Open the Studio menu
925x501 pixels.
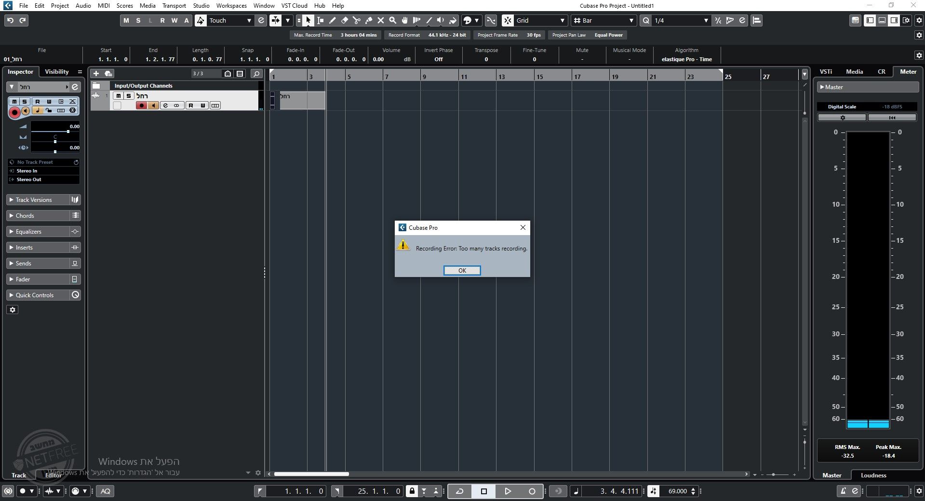pyautogui.click(x=201, y=6)
